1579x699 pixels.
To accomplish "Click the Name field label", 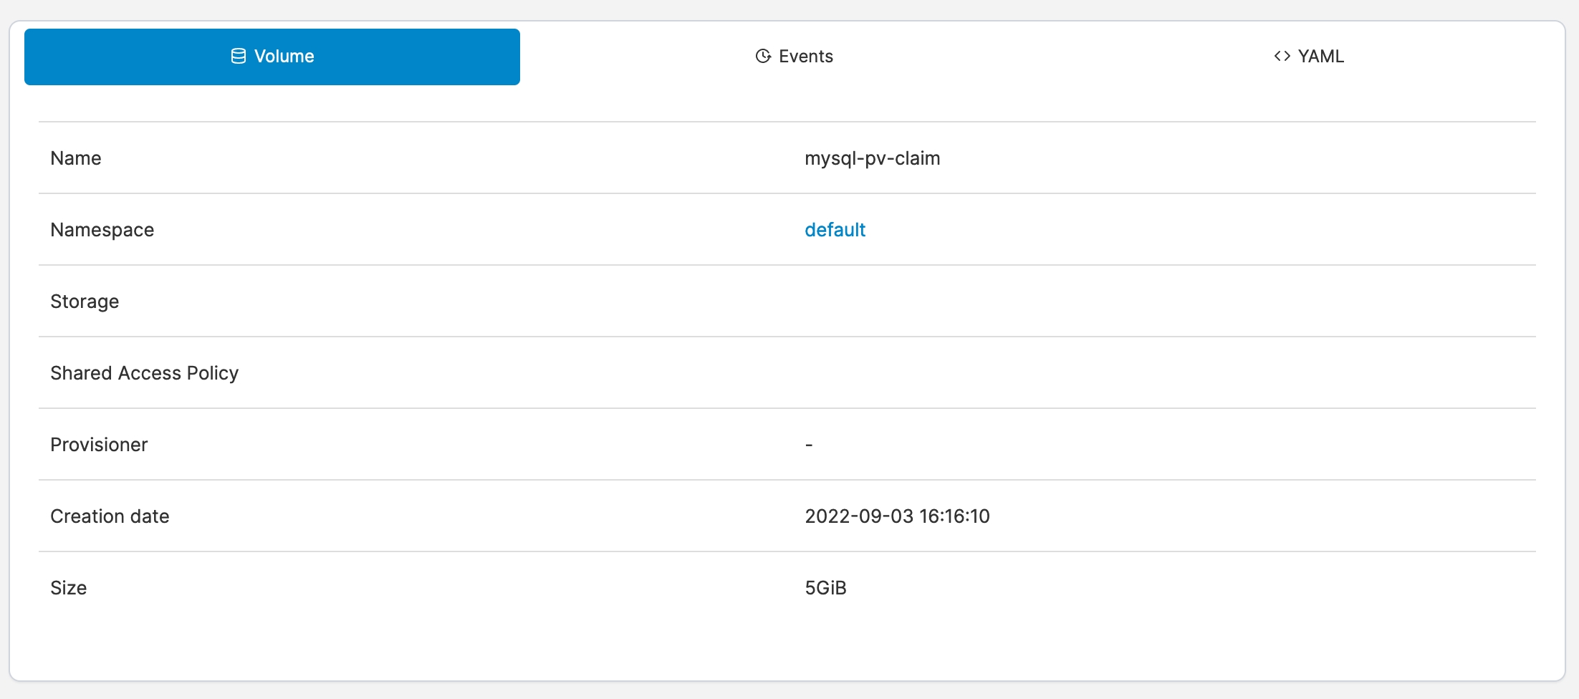I will pyautogui.click(x=76, y=158).
